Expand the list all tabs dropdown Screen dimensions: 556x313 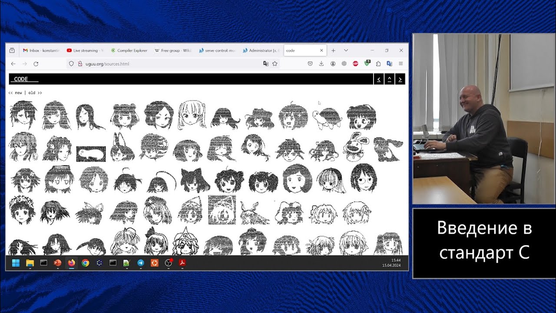pyautogui.click(x=346, y=50)
